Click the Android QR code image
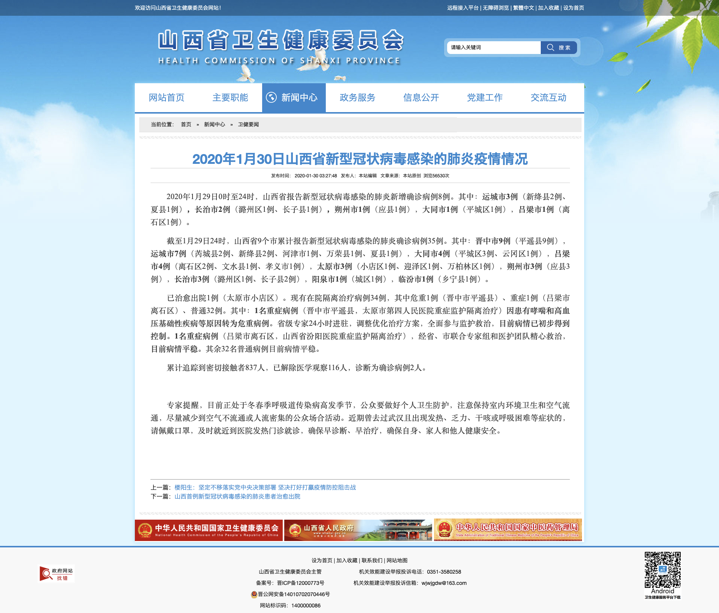 662,570
